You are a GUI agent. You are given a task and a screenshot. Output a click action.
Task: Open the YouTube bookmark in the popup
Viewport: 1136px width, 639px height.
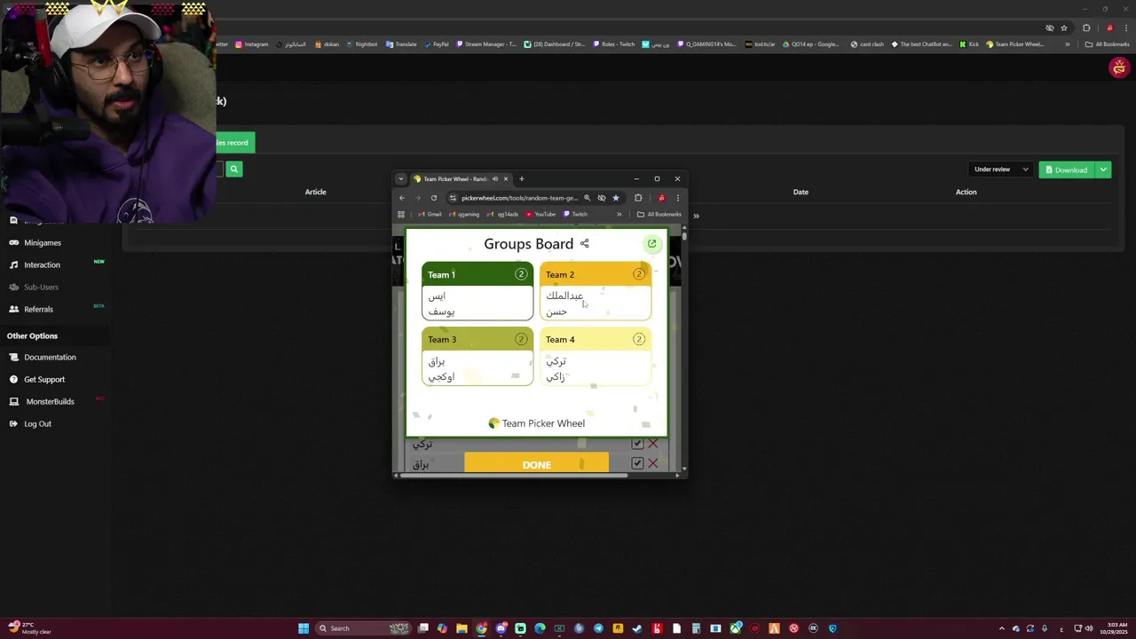[x=540, y=214]
